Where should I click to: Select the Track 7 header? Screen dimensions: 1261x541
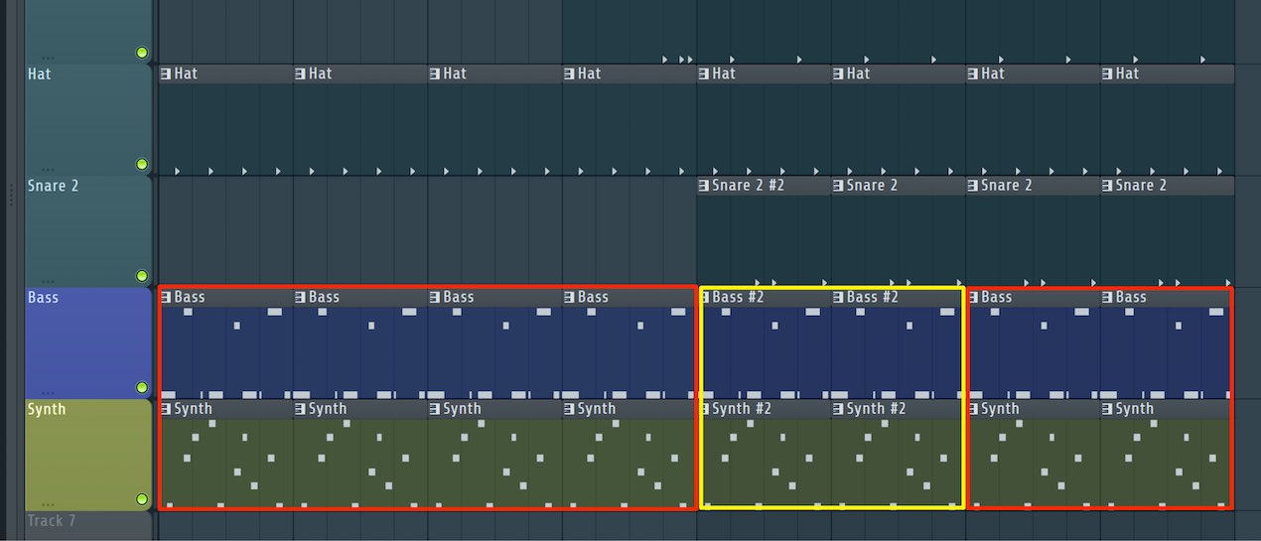(x=88, y=526)
